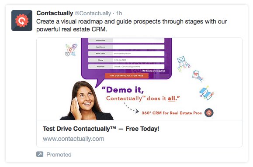This screenshot has width=253, height=167.
Task: Open the @Contactually handle link
Action: (93, 14)
